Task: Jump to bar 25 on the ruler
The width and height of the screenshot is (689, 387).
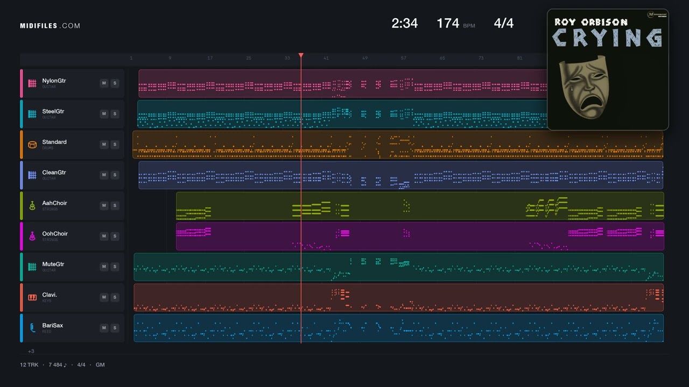Action: click(249, 58)
